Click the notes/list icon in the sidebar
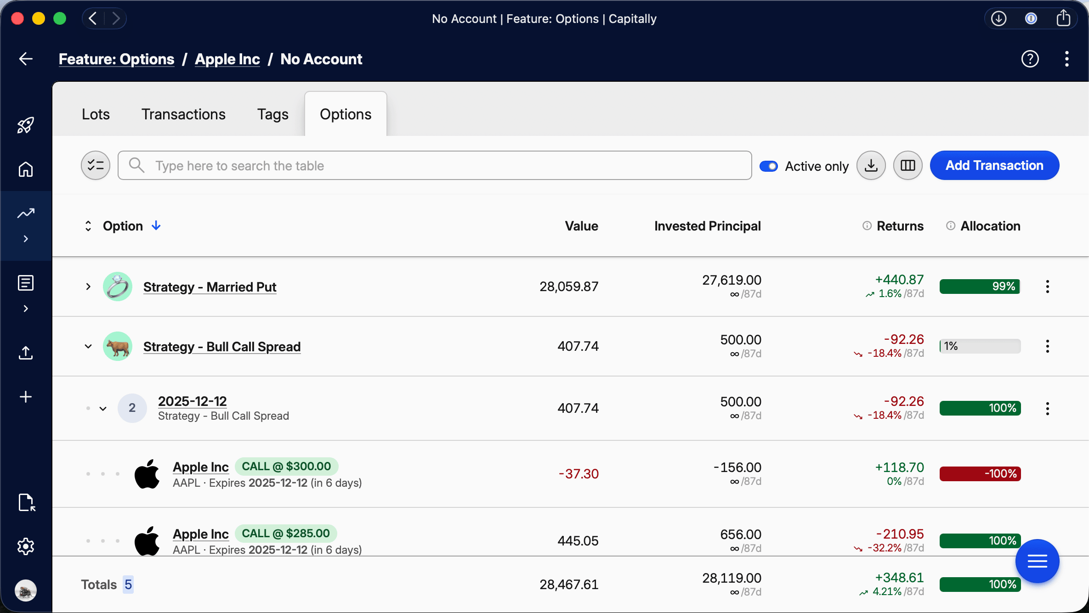This screenshot has height=613, width=1089. tap(25, 283)
